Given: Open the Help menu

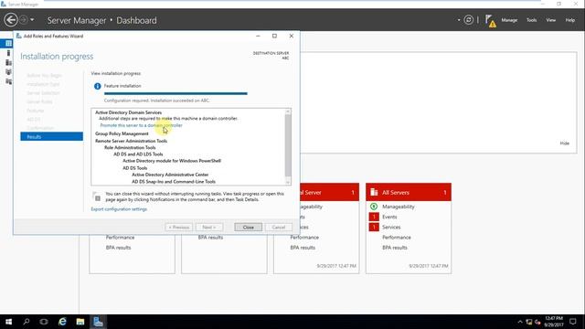Looking at the screenshot, I should coord(569,20).
